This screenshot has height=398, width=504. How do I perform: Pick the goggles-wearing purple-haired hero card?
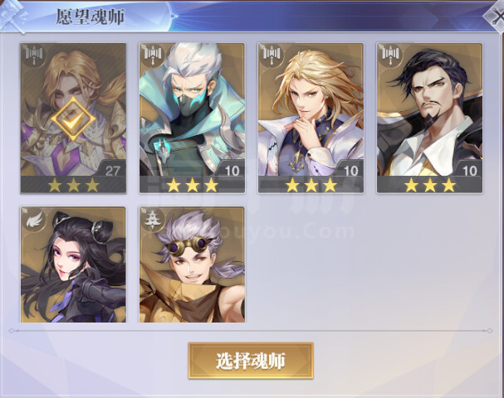[192, 265]
